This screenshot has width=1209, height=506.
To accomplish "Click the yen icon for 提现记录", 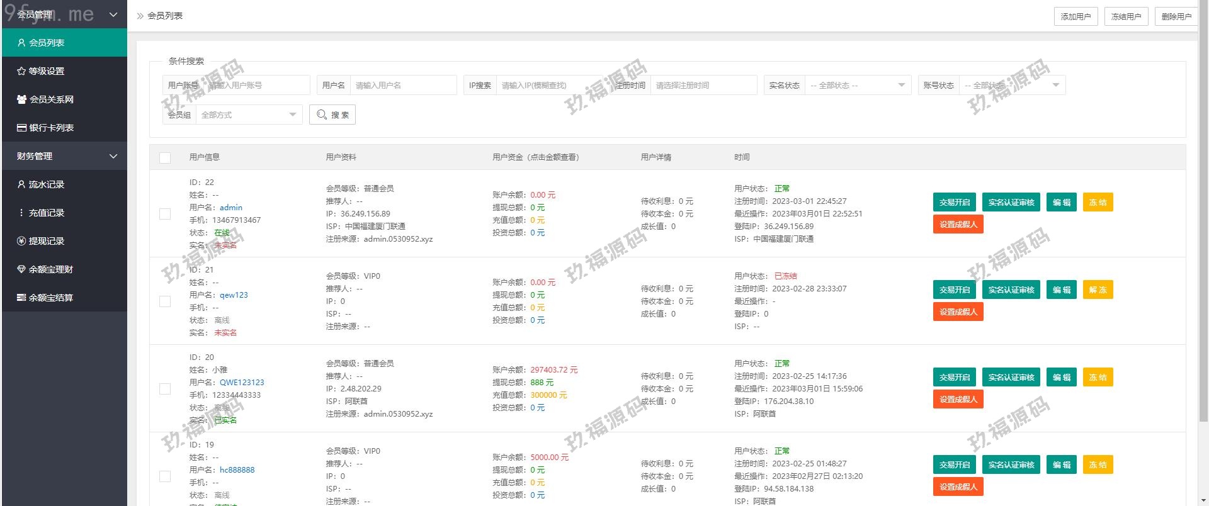I will pos(21,241).
